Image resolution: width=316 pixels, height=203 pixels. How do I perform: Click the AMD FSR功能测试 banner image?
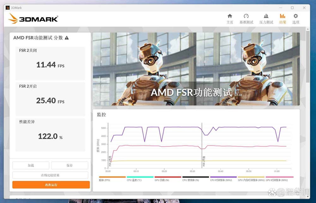(196, 69)
